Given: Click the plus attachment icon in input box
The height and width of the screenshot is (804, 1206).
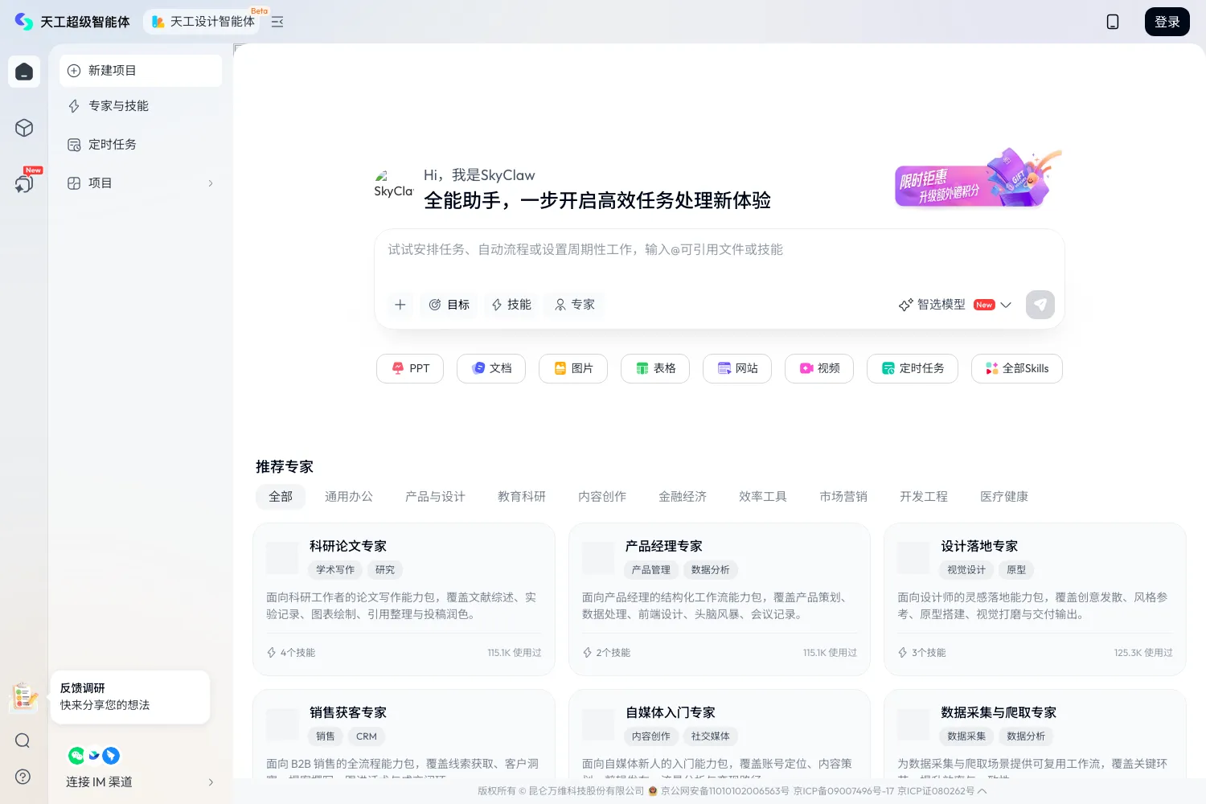Looking at the screenshot, I should tap(400, 305).
